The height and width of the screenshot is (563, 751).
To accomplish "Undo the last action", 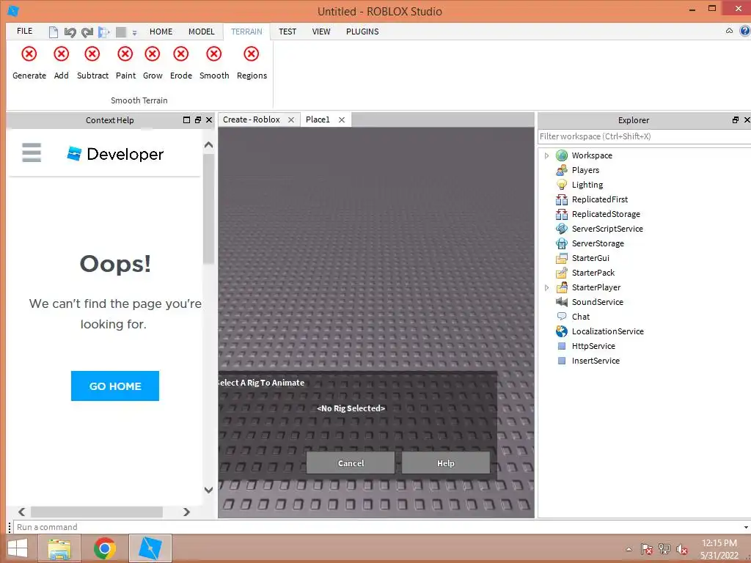I will pos(70,32).
